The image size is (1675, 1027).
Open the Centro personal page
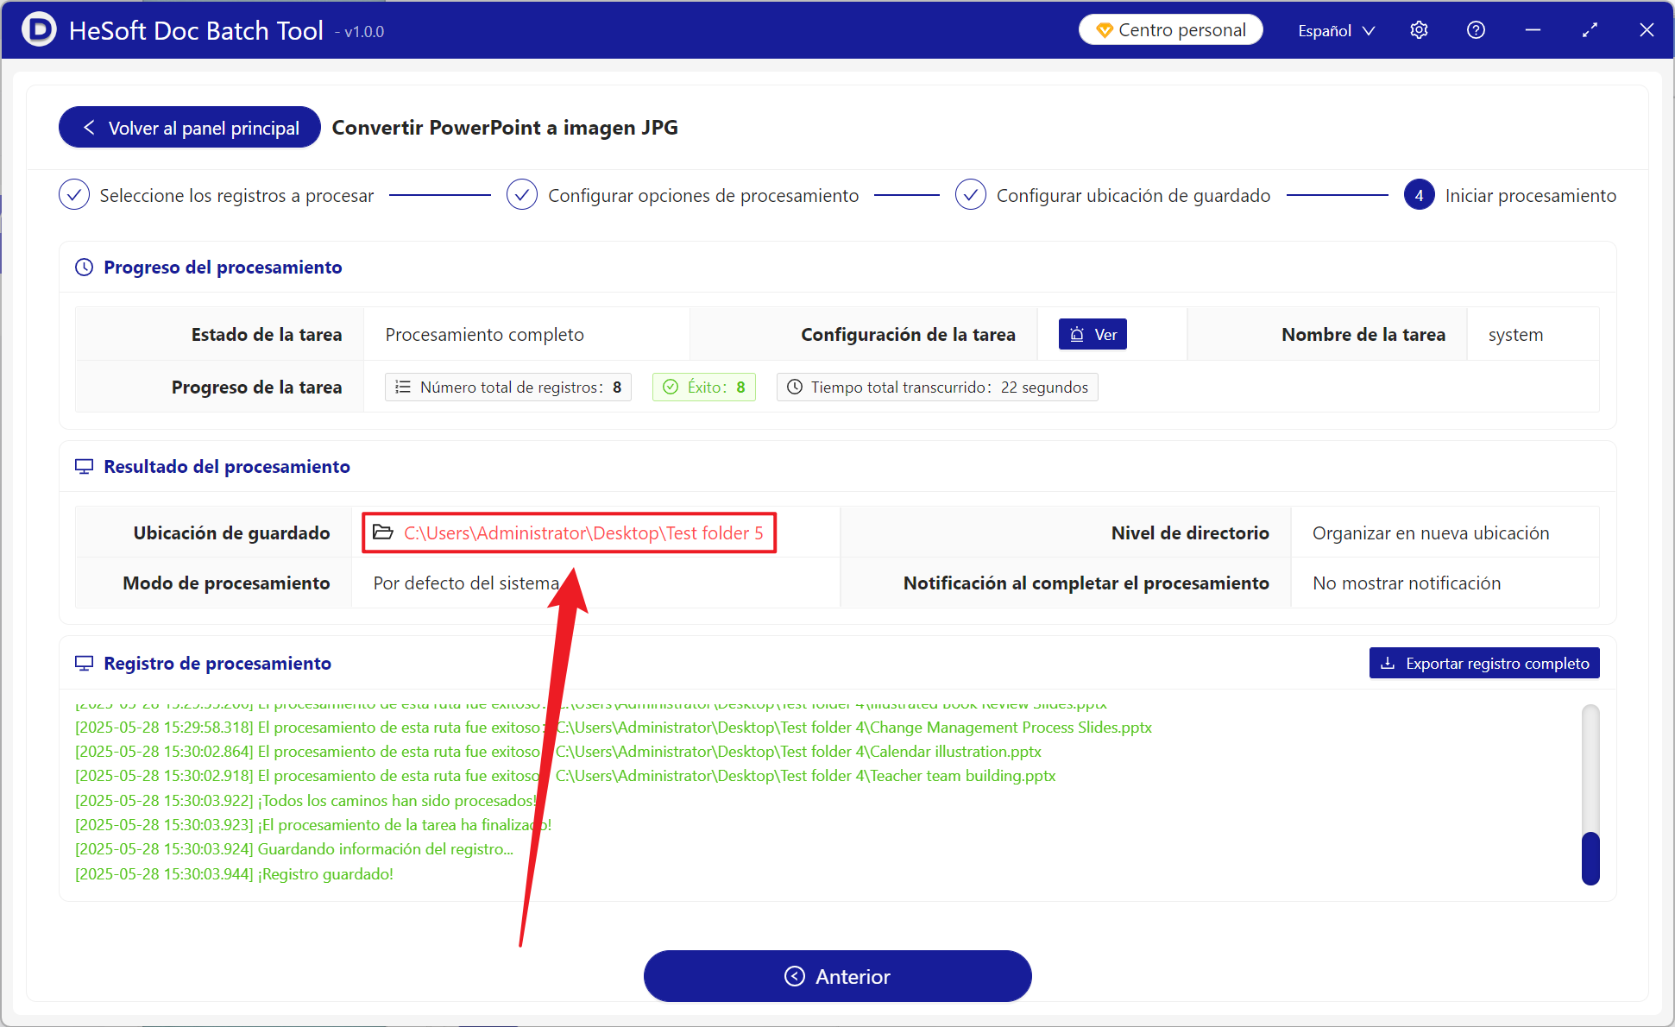pos(1171,30)
